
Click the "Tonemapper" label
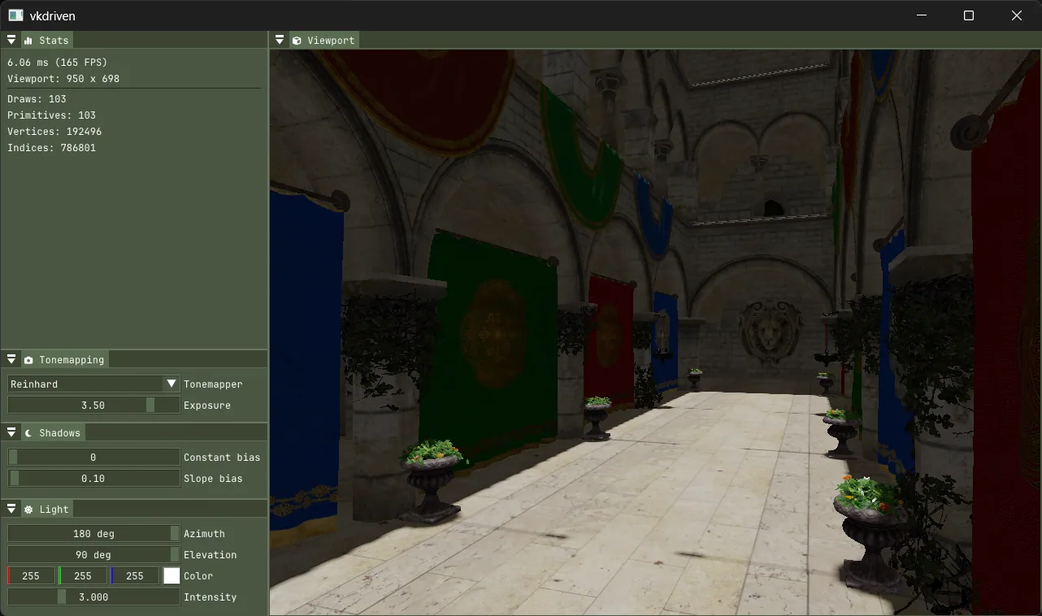tap(213, 384)
